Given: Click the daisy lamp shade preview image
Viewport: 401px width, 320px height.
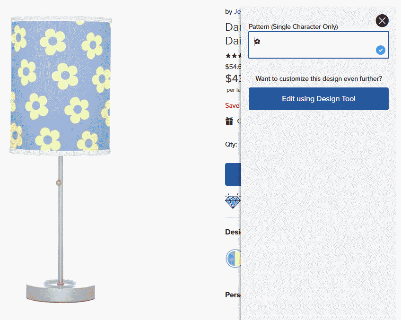Looking at the screenshot, I should [x=61, y=86].
